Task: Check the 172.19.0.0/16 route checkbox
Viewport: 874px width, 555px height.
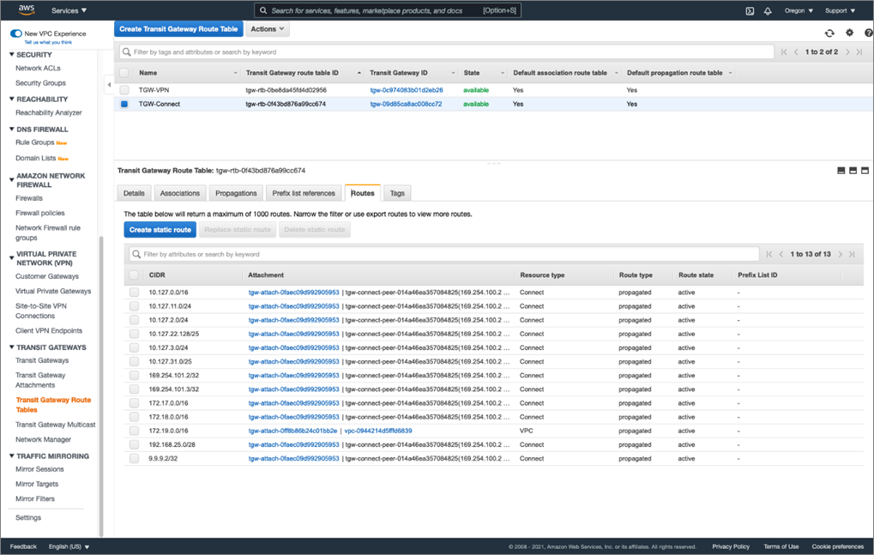Action: (134, 431)
